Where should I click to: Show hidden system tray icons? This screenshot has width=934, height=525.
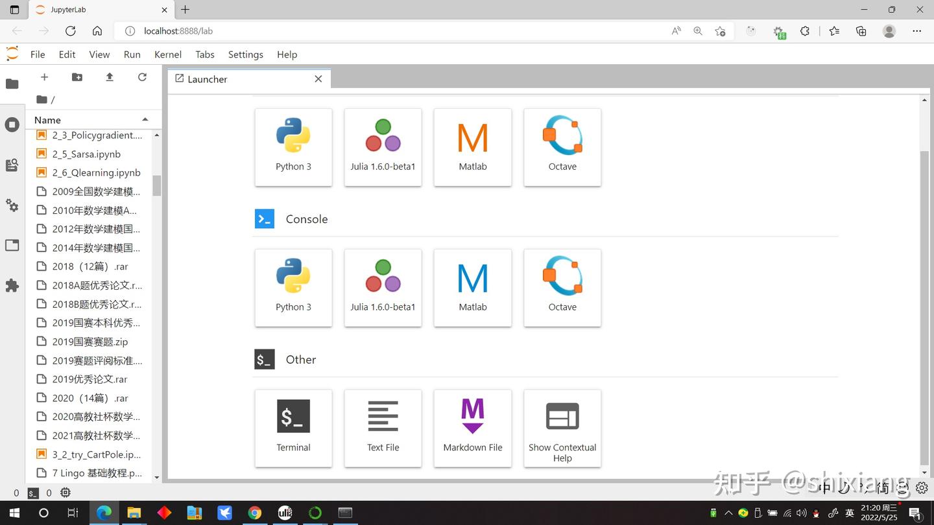[x=728, y=513]
